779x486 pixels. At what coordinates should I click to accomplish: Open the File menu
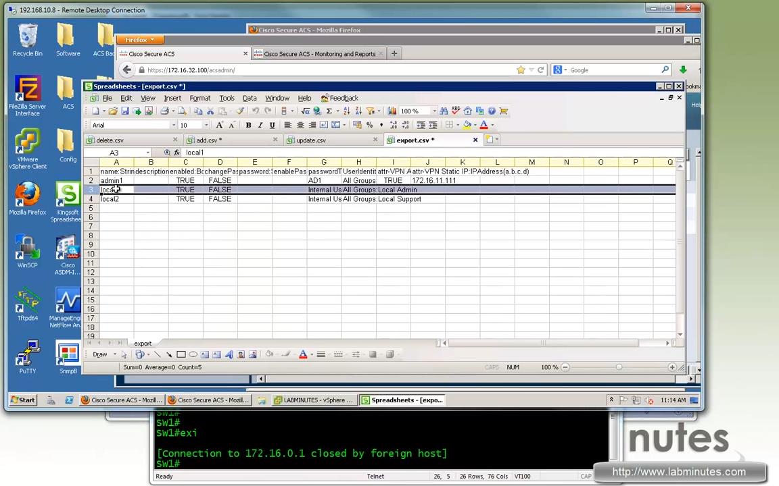pos(108,98)
